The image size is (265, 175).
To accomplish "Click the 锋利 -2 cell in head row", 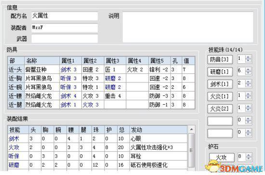I will tap(159, 69).
